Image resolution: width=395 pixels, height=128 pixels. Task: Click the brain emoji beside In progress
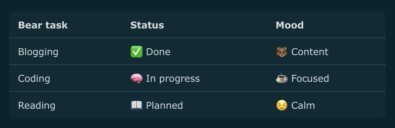click(137, 79)
